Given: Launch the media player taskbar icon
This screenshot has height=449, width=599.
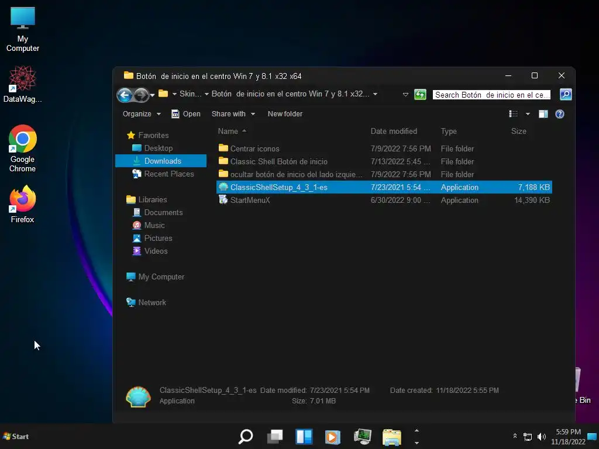Looking at the screenshot, I should [333, 436].
